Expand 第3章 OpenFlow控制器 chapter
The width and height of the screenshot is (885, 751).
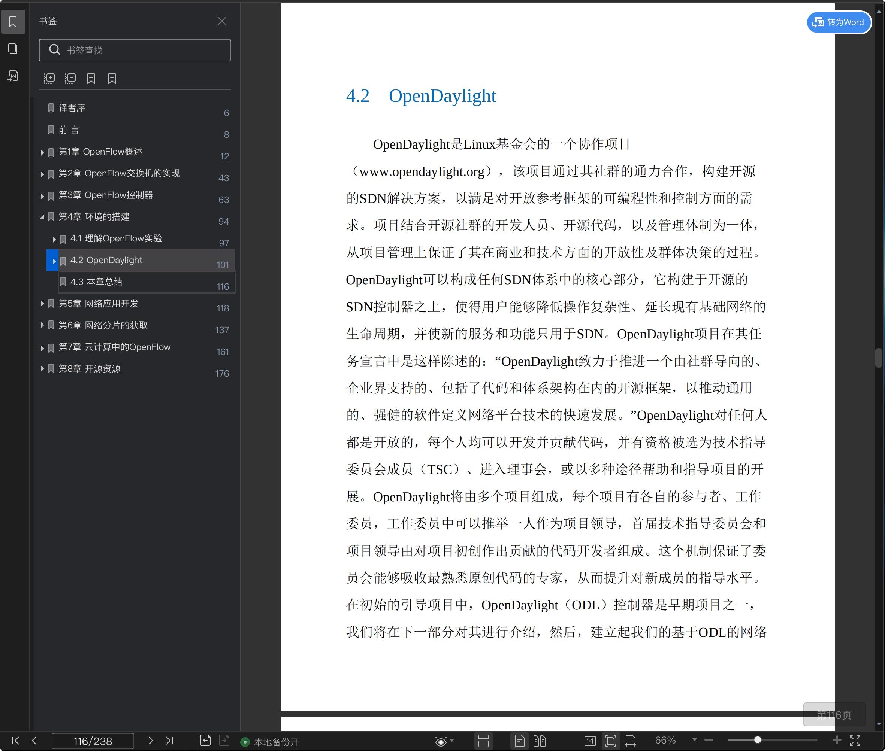pyautogui.click(x=42, y=196)
